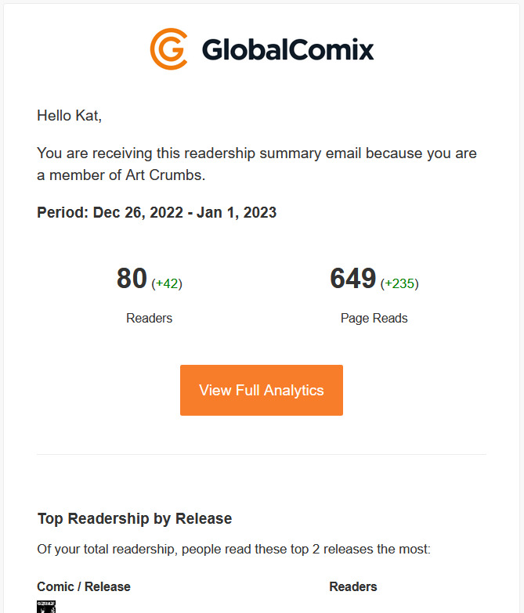The width and height of the screenshot is (524, 613).
Task: Click the Hello Kat greeting
Action: point(69,116)
